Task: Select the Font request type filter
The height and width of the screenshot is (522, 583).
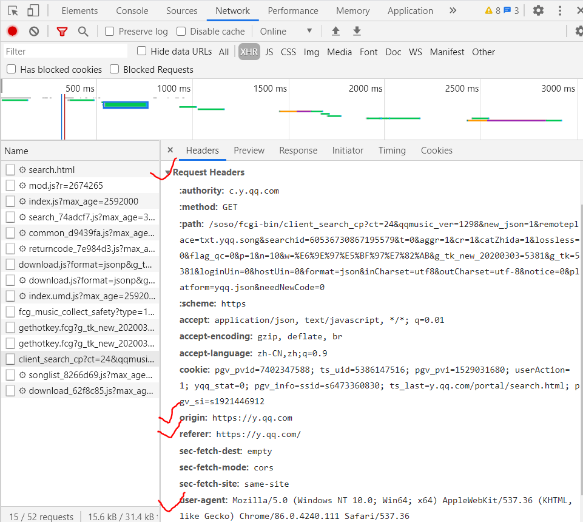Action: [368, 52]
